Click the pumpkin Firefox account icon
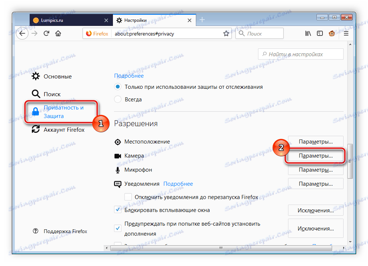 [332, 33]
